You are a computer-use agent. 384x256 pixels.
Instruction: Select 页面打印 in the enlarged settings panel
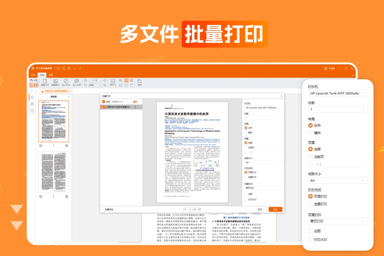click(310, 196)
